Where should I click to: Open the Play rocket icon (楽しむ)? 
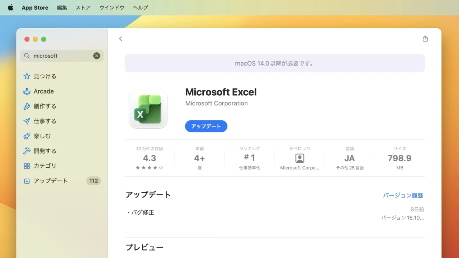point(27,136)
